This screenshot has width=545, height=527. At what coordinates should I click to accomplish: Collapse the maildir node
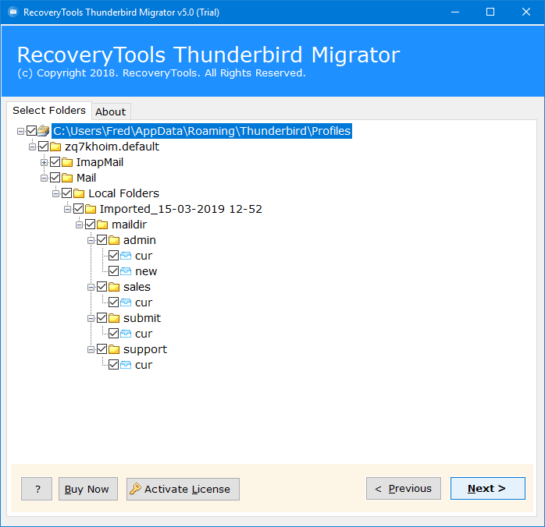pyautogui.click(x=79, y=225)
